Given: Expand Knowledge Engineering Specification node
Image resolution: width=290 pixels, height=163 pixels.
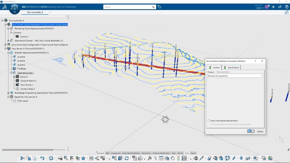Looking at the screenshot, I should click(8, 93).
